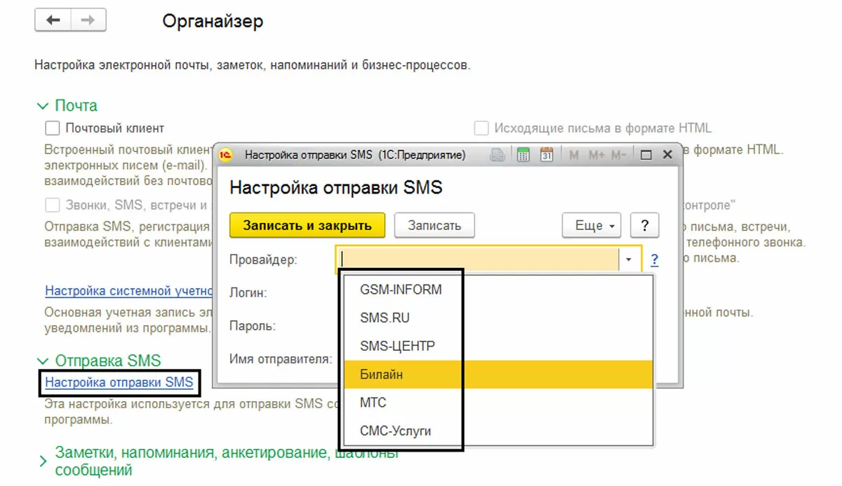Screen dimensions: 842x486
Task: Click the printer icon in dialog title bar
Action: 497,155
